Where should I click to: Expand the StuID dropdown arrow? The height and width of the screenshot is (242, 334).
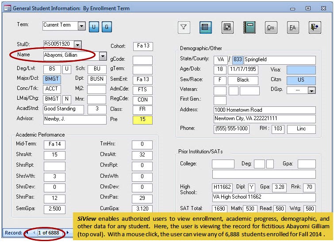click(x=78, y=44)
